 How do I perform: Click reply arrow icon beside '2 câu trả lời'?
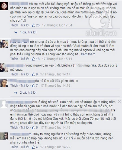16,93
